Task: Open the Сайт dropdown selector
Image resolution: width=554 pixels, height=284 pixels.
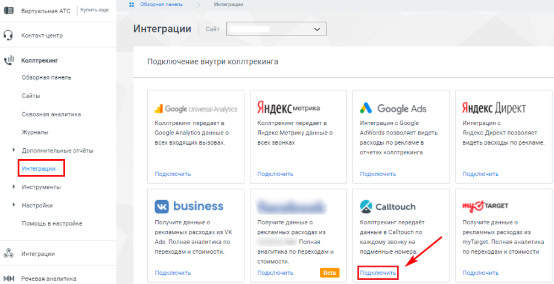Action: (276, 29)
